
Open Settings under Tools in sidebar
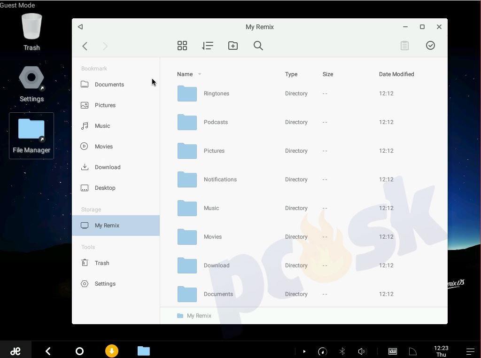[116, 284]
